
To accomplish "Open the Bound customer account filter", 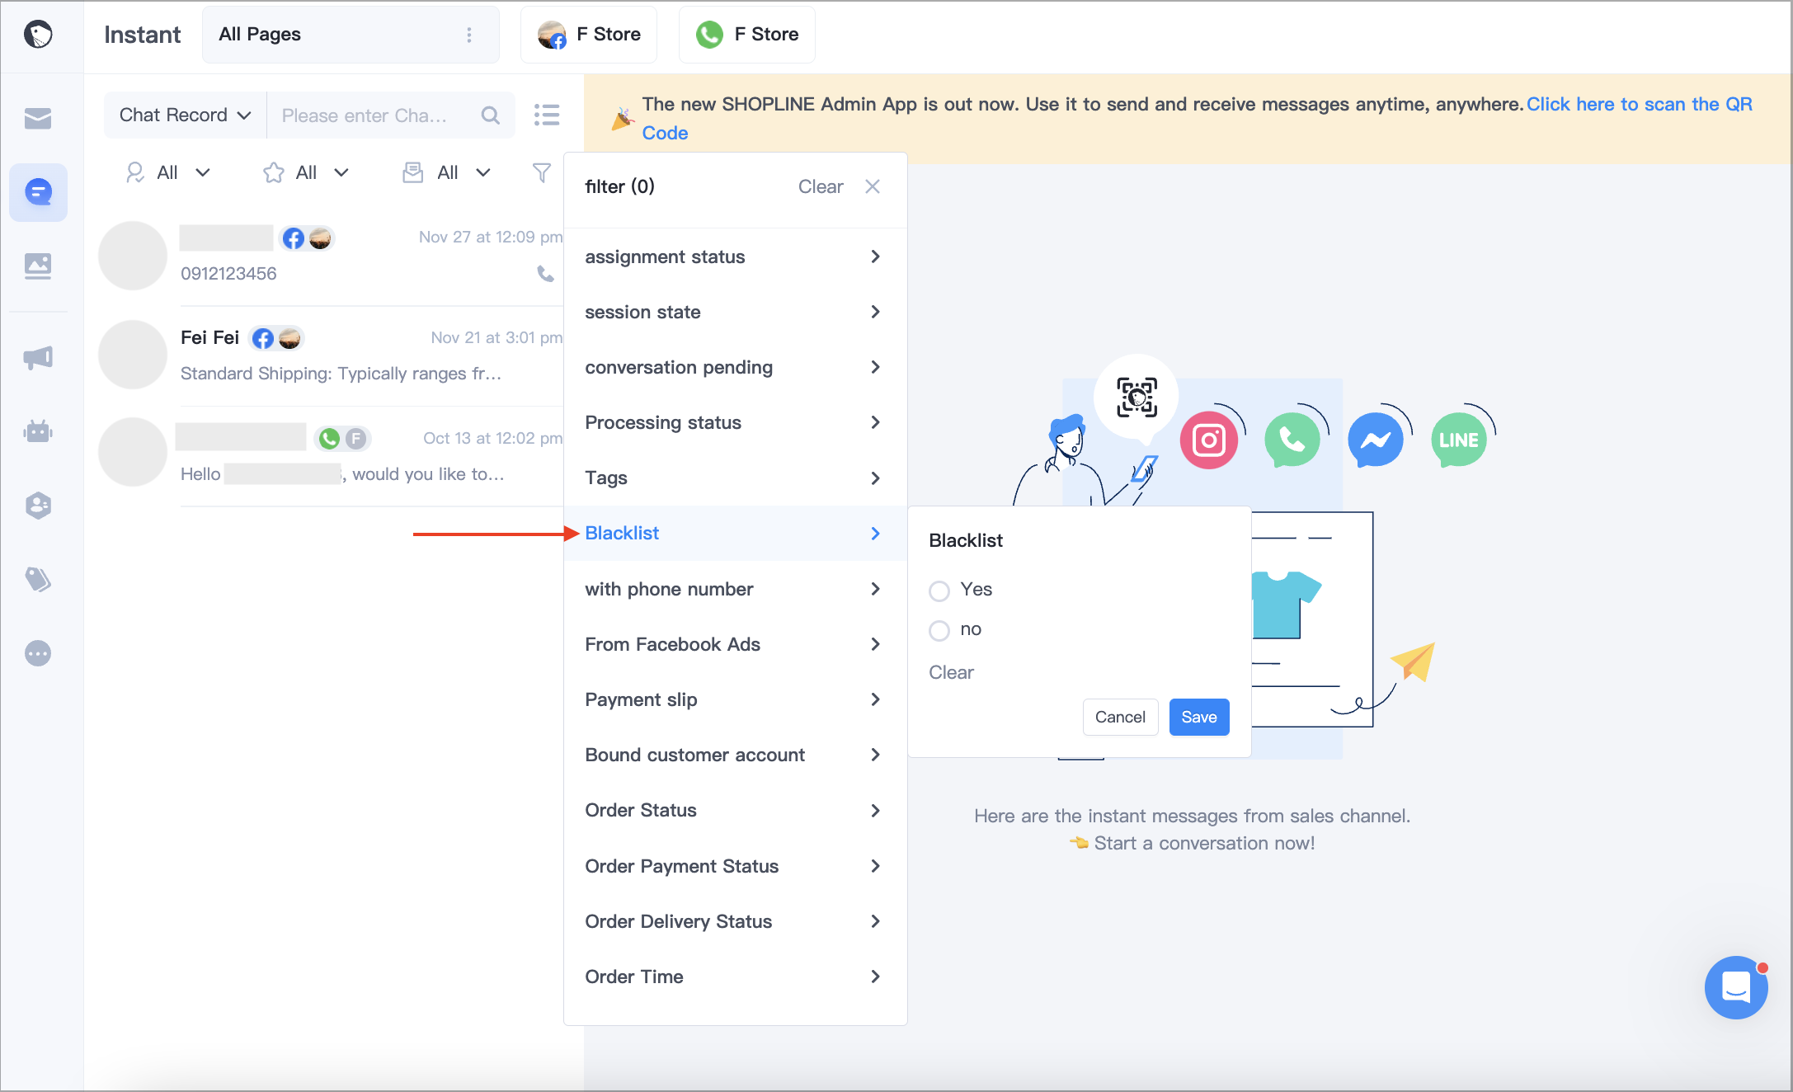I will click(x=735, y=755).
